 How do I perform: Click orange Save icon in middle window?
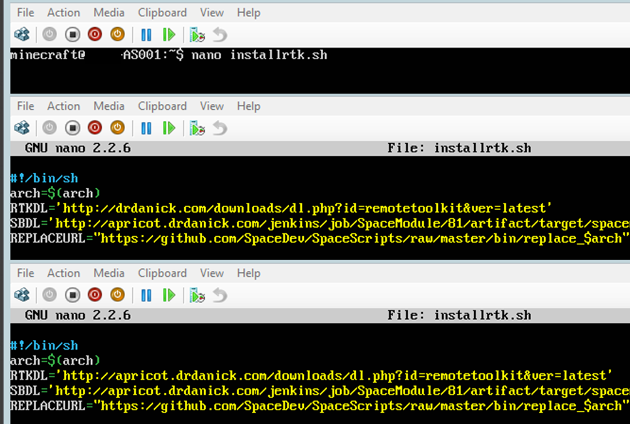click(x=118, y=128)
